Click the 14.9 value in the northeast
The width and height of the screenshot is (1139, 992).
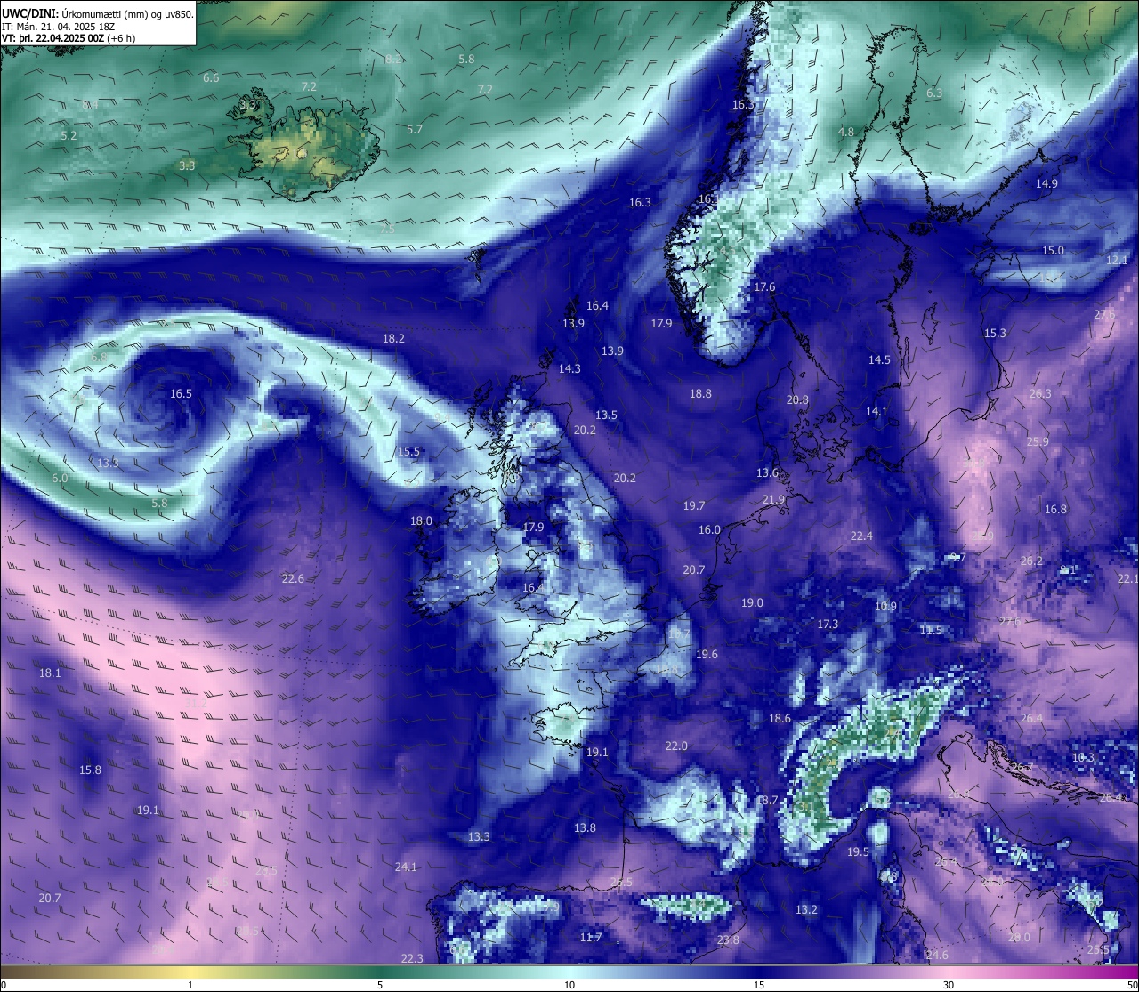1046,183
